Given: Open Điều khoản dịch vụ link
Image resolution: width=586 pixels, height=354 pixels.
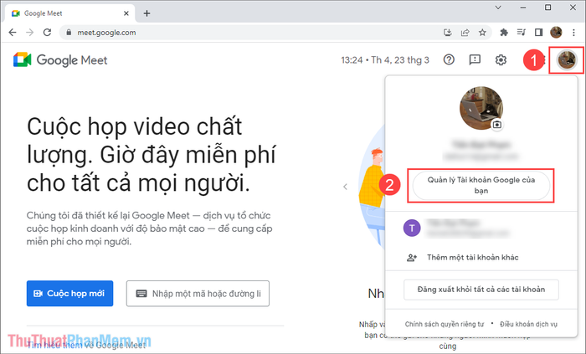Looking at the screenshot, I should pyautogui.click(x=528, y=324).
